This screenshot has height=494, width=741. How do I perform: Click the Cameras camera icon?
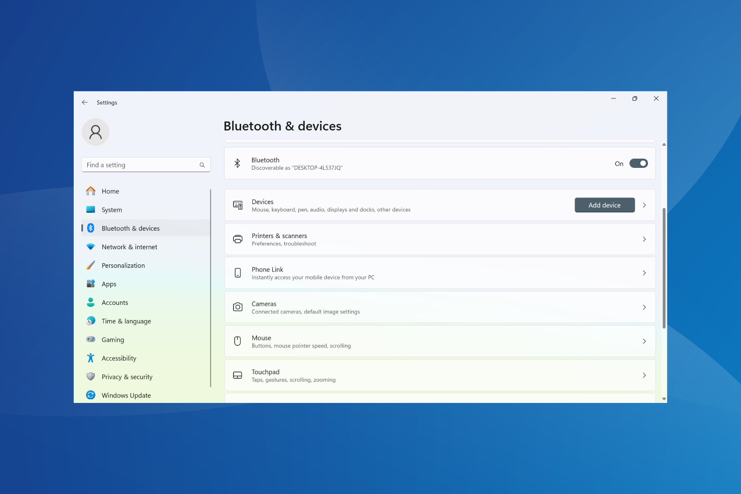[x=238, y=307]
